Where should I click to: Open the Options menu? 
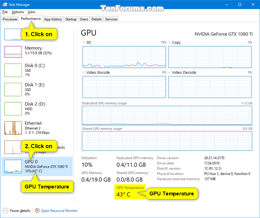[18, 12]
